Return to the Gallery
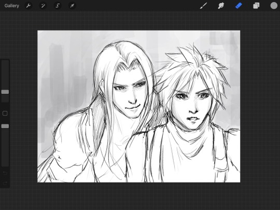 click(x=11, y=6)
